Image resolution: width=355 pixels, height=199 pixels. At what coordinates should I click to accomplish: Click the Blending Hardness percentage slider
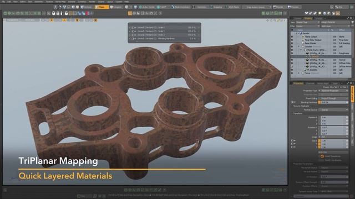click(334, 102)
